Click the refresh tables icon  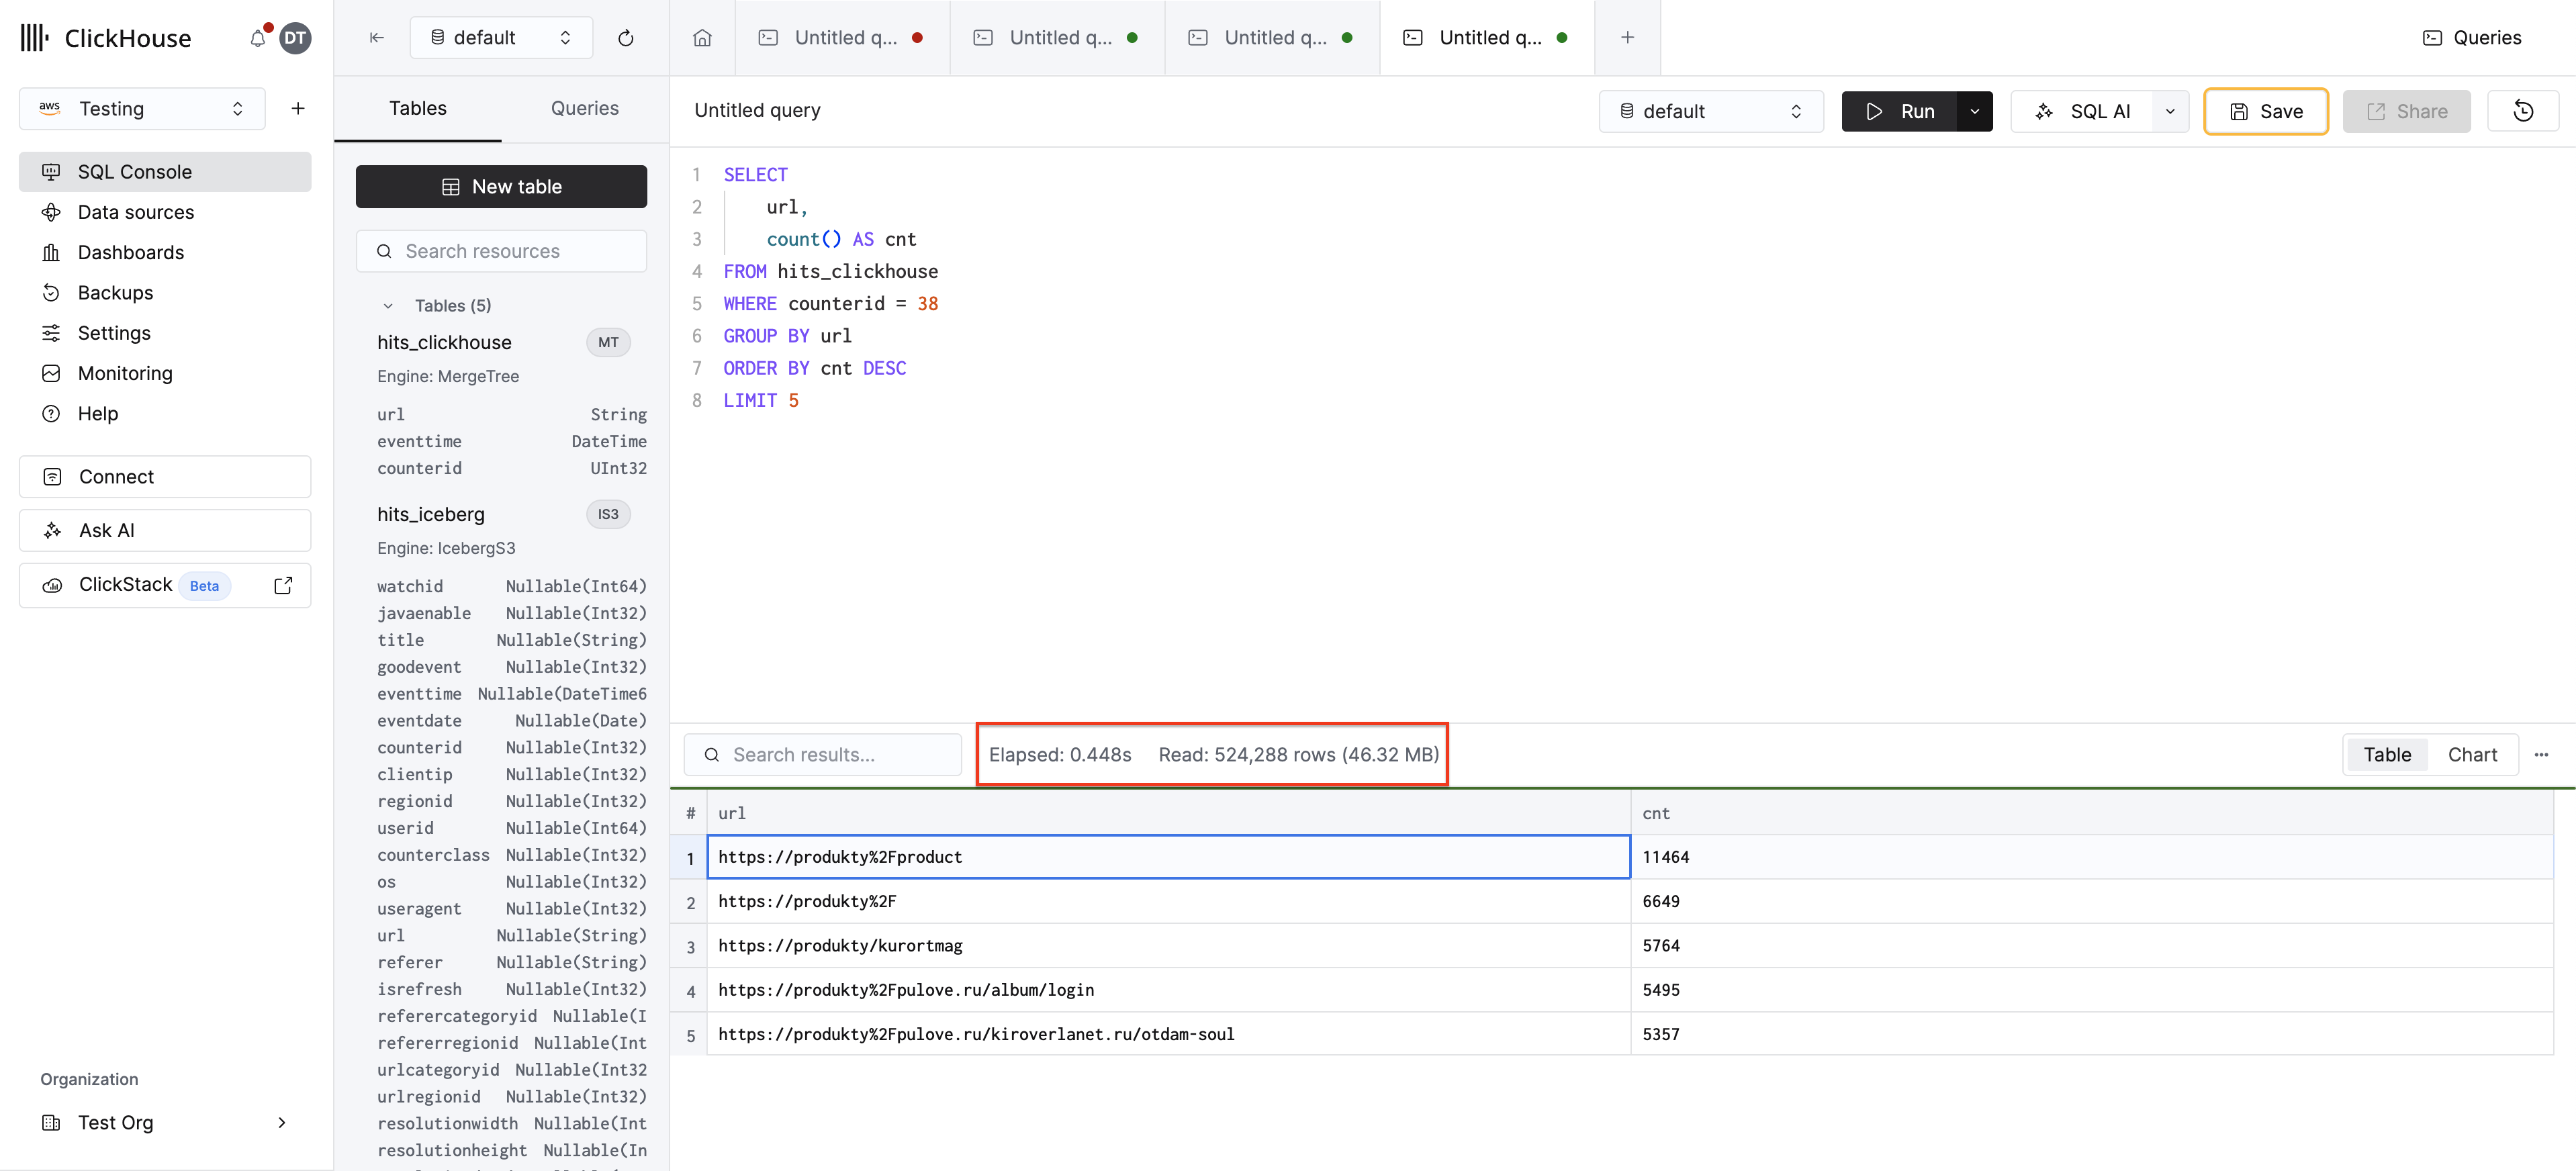point(626,38)
